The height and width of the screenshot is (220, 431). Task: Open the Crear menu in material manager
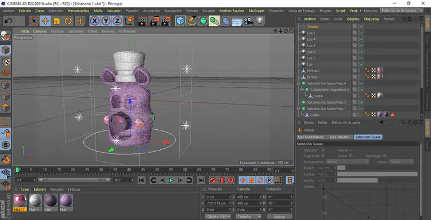tap(25, 190)
